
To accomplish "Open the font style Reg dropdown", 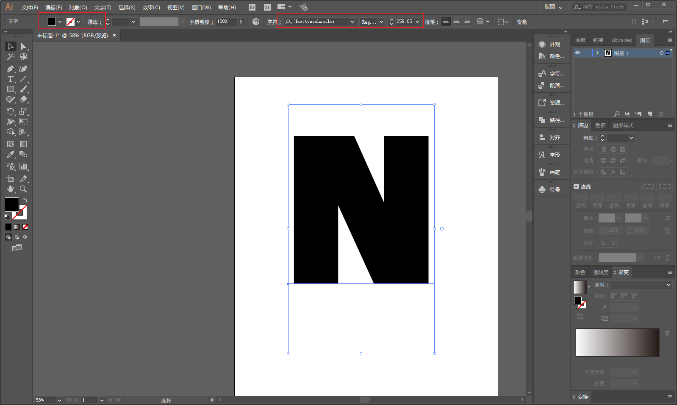I will tap(381, 22).
